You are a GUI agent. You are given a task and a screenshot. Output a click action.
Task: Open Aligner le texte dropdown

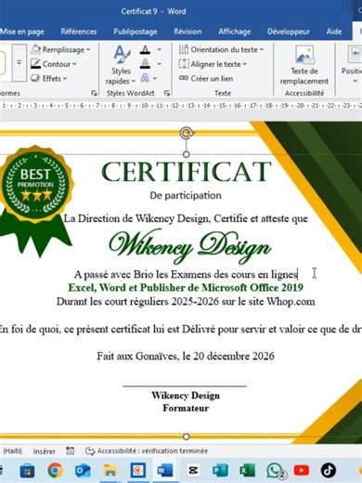(213, 64)
